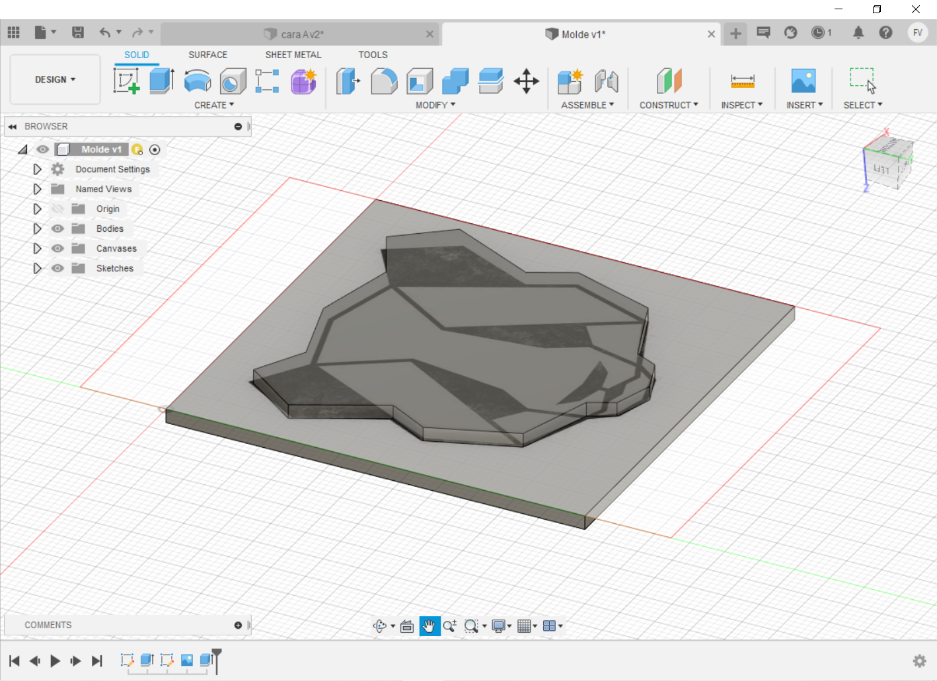Choose the Fillet tool in Modify

click(384, 81)
